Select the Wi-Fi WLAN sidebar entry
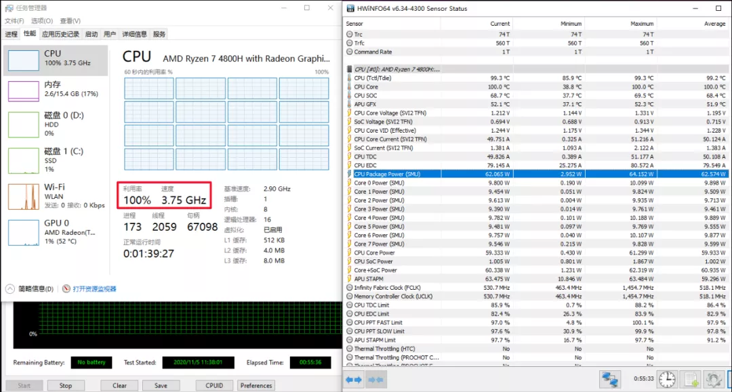 point(56,196)
